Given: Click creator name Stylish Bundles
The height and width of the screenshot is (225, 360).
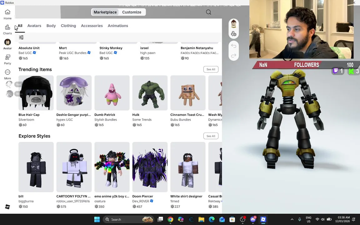Looking at the screenshot, I should pos(106,120).
